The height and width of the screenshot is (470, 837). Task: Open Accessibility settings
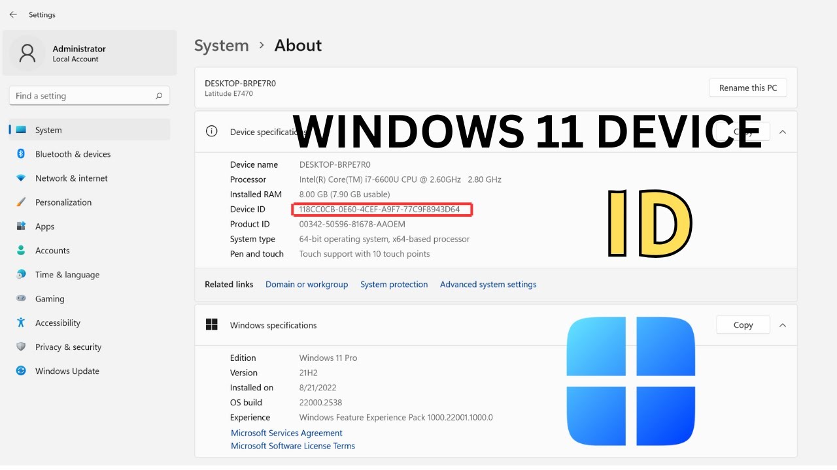click(90, 322)
